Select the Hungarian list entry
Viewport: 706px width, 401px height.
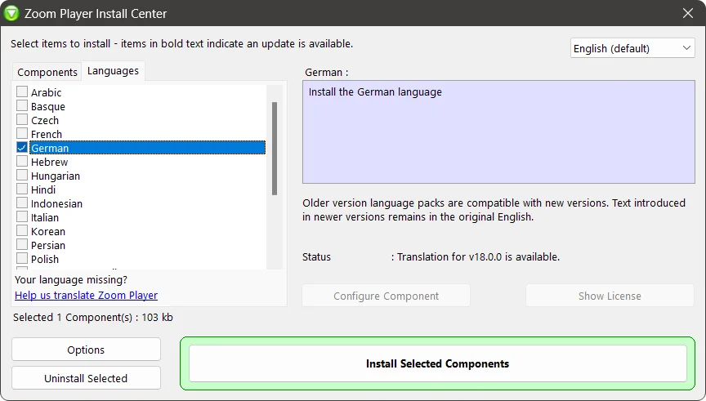point(56,176)
